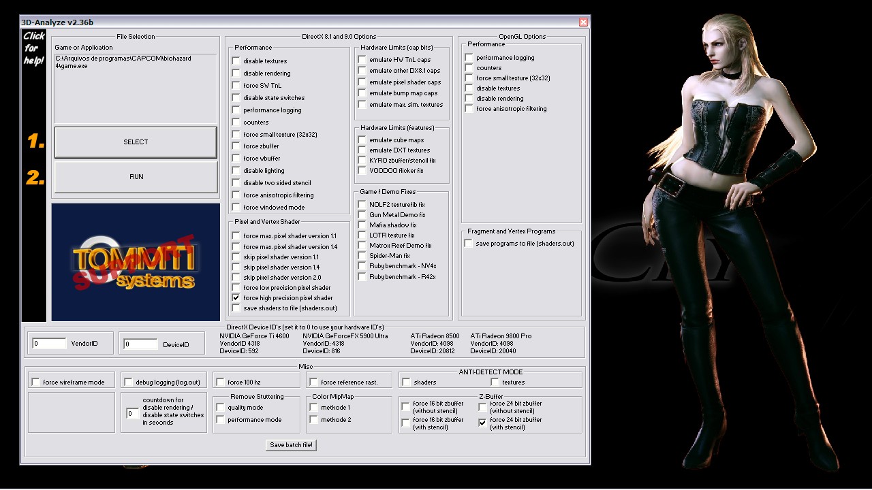Enable anti-detect mode textures checkbox
This screenshot has height=490, width=872.
495,382
